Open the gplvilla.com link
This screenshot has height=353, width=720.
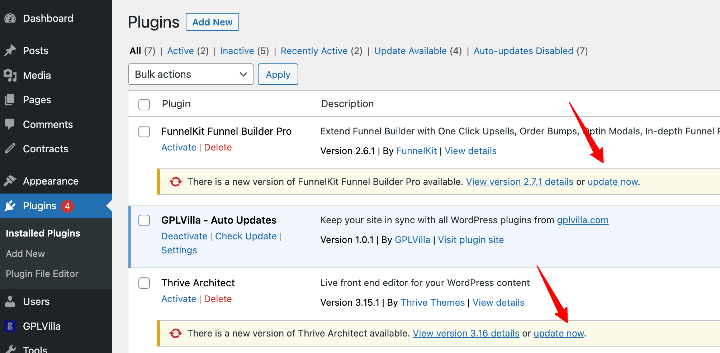582,220
